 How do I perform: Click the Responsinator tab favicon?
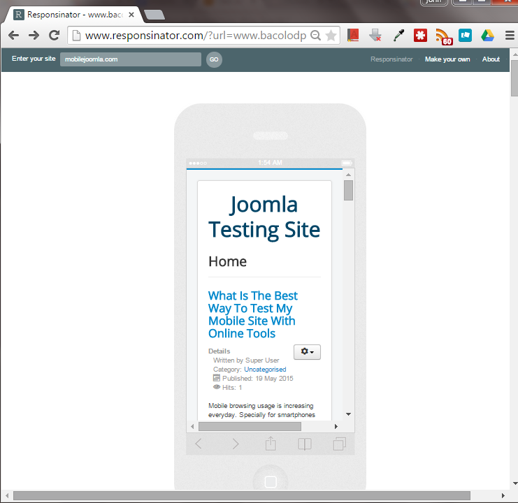[x=18, y=15]
